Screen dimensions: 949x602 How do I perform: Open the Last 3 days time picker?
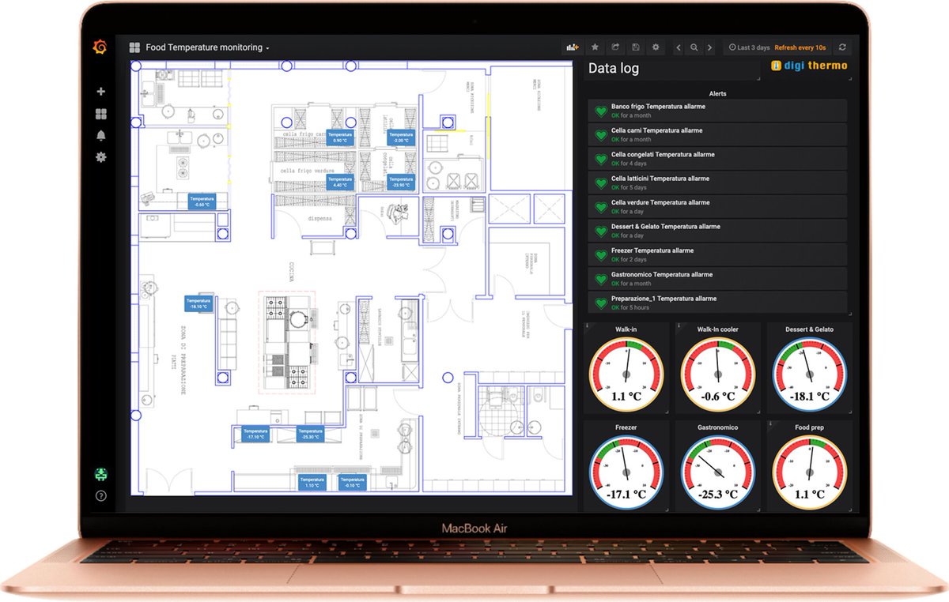(x=749, y=47)
